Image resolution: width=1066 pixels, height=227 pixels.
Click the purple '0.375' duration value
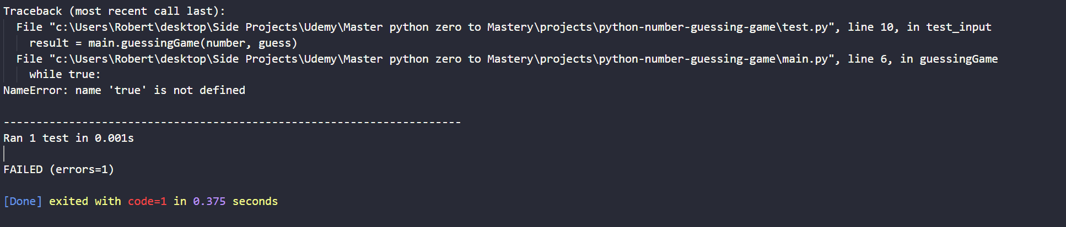[x=209, y=201]
